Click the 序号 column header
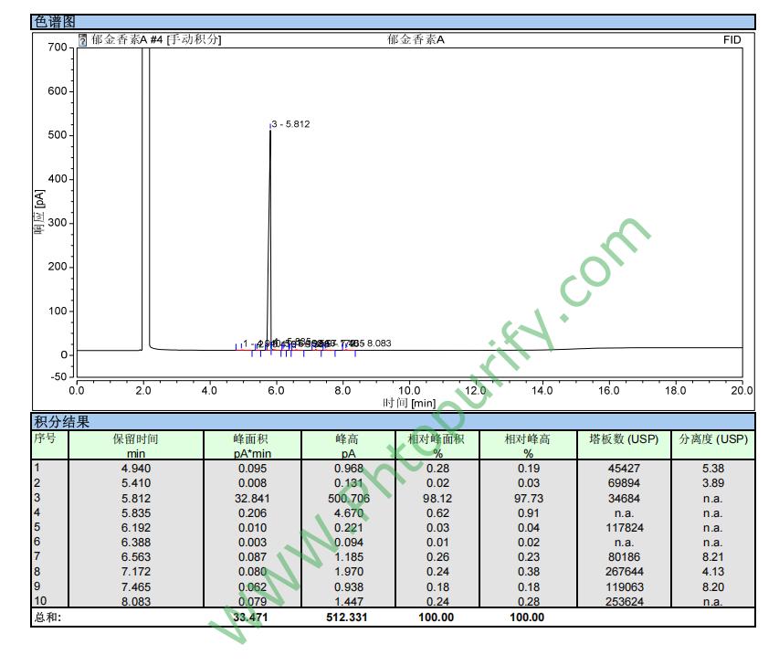Screen dimensions: 779x665 (46, 438)
